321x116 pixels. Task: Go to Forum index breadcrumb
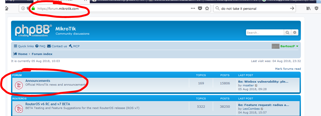click(x=42, y=54)
